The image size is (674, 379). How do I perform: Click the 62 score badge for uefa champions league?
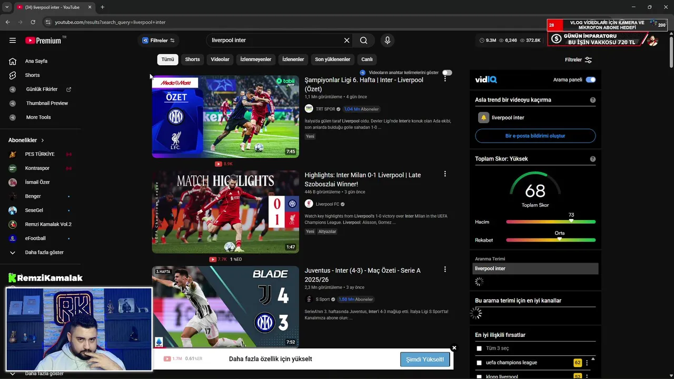pos(578,363)
